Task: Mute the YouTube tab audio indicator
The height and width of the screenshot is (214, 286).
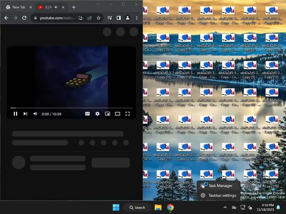Action: (56, 7)
